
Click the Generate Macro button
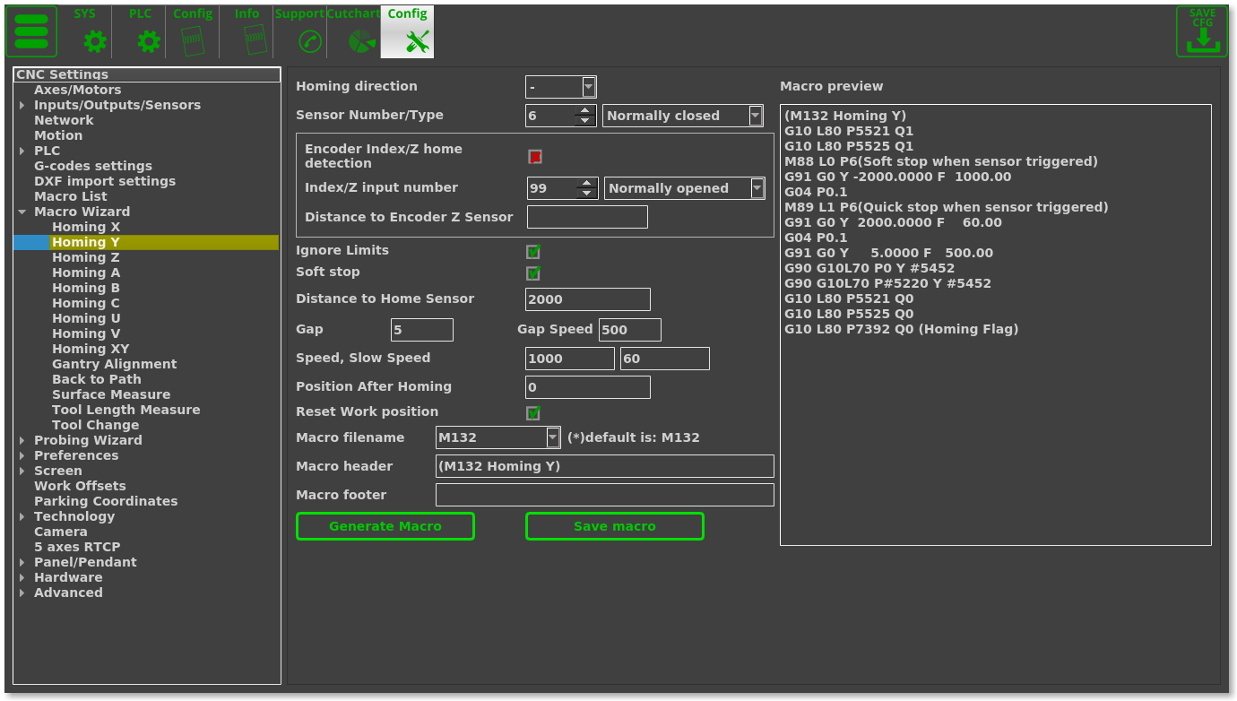(x=385, y=526)
